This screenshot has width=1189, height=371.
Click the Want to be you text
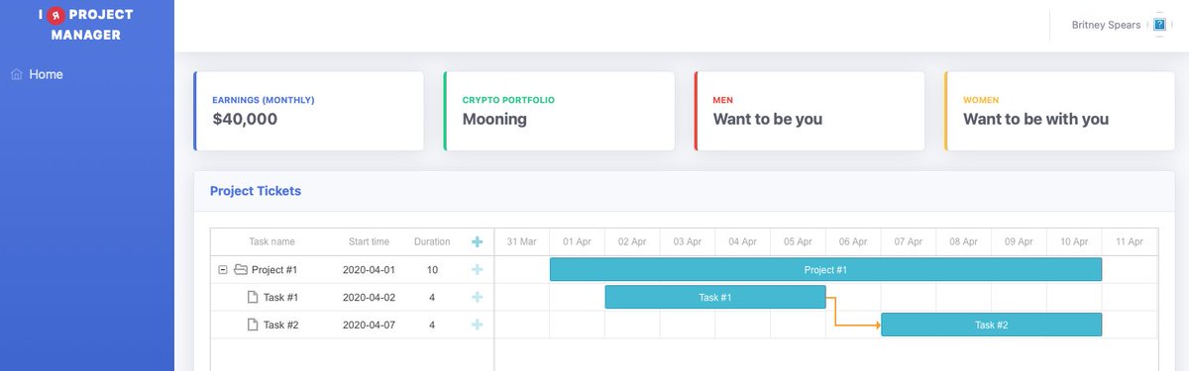click(768, 120)
